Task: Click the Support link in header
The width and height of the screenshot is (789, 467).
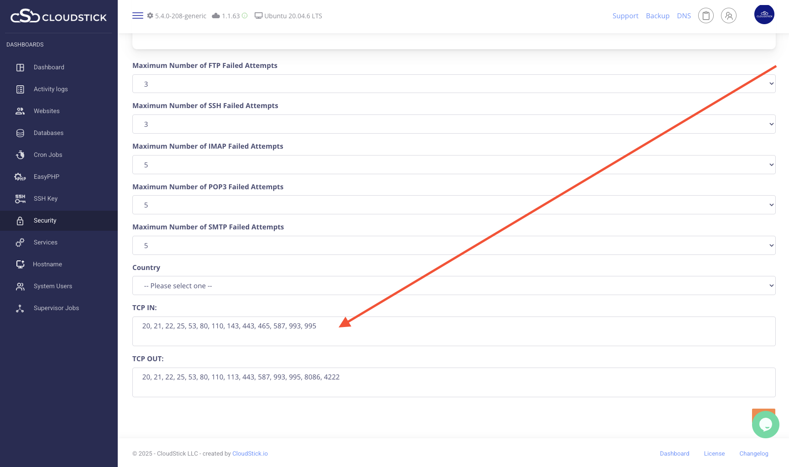Action: click(x=625, y=16)
